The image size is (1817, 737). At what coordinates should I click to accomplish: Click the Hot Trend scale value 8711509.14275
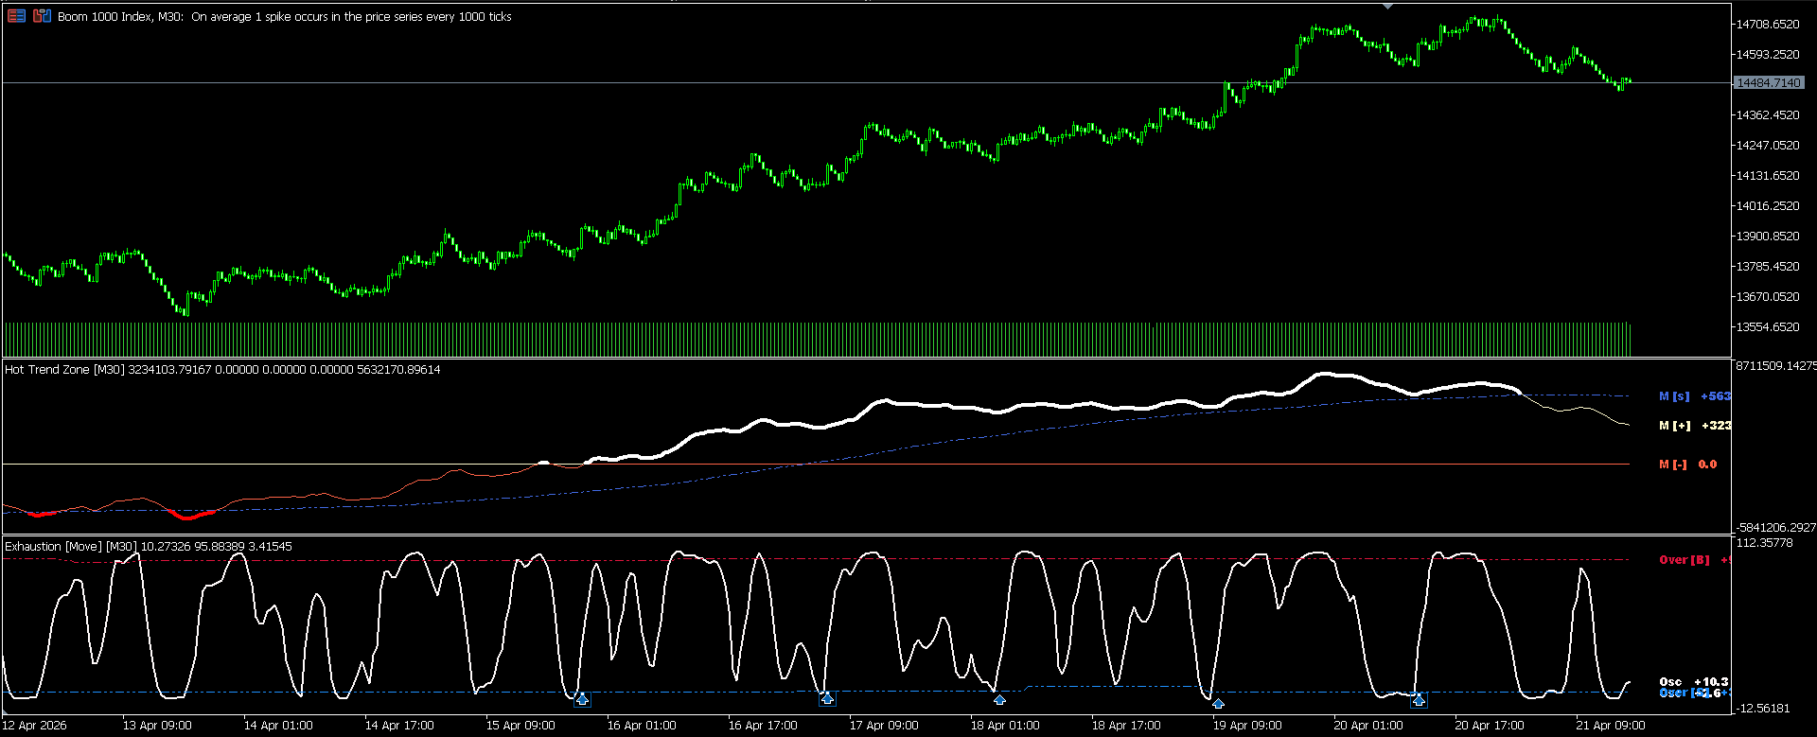coord(1775,366)
